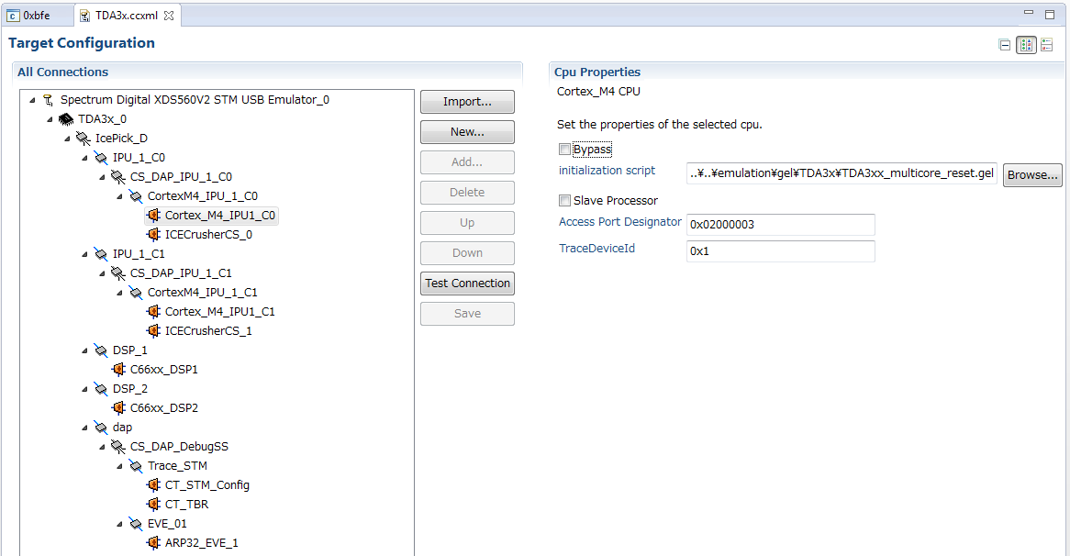Open the Source view of the configuration

tap(1046, 44)
